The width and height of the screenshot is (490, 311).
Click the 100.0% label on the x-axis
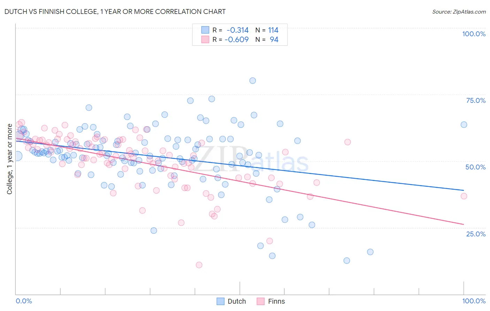pos(474,301)
